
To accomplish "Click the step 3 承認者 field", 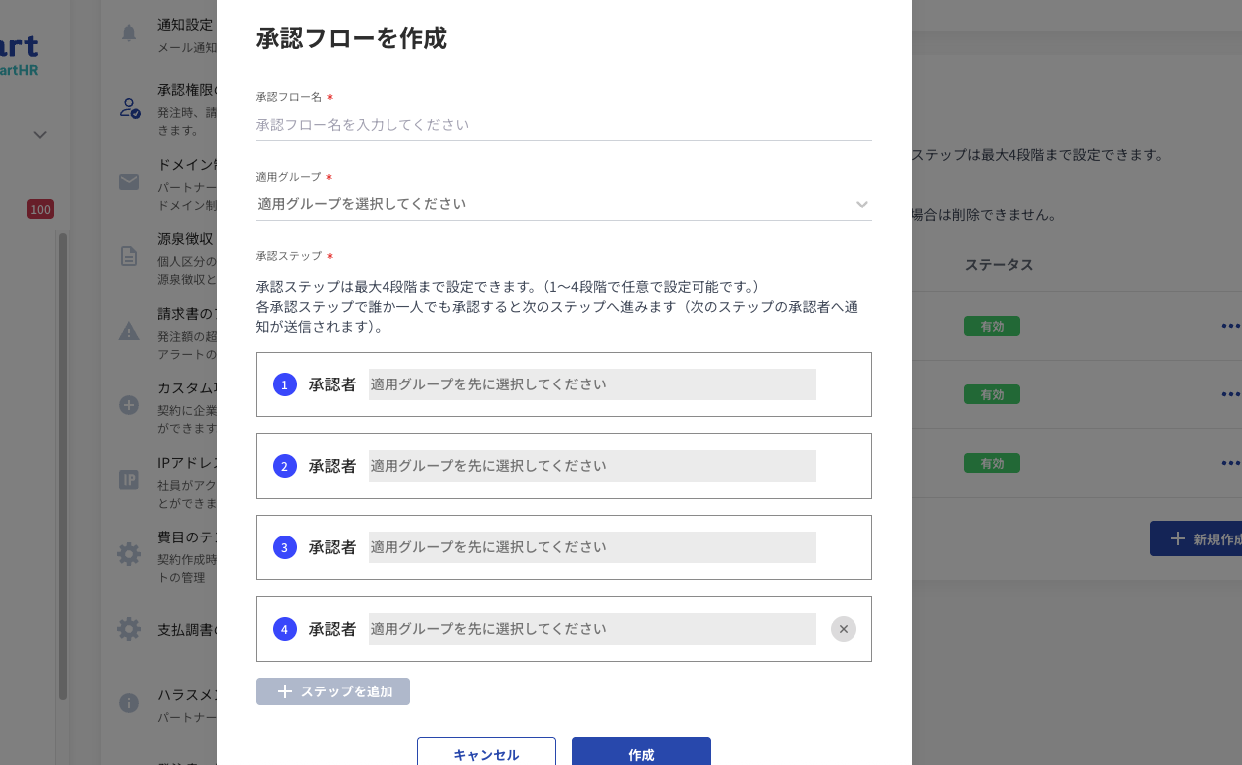I will [591, 547].
